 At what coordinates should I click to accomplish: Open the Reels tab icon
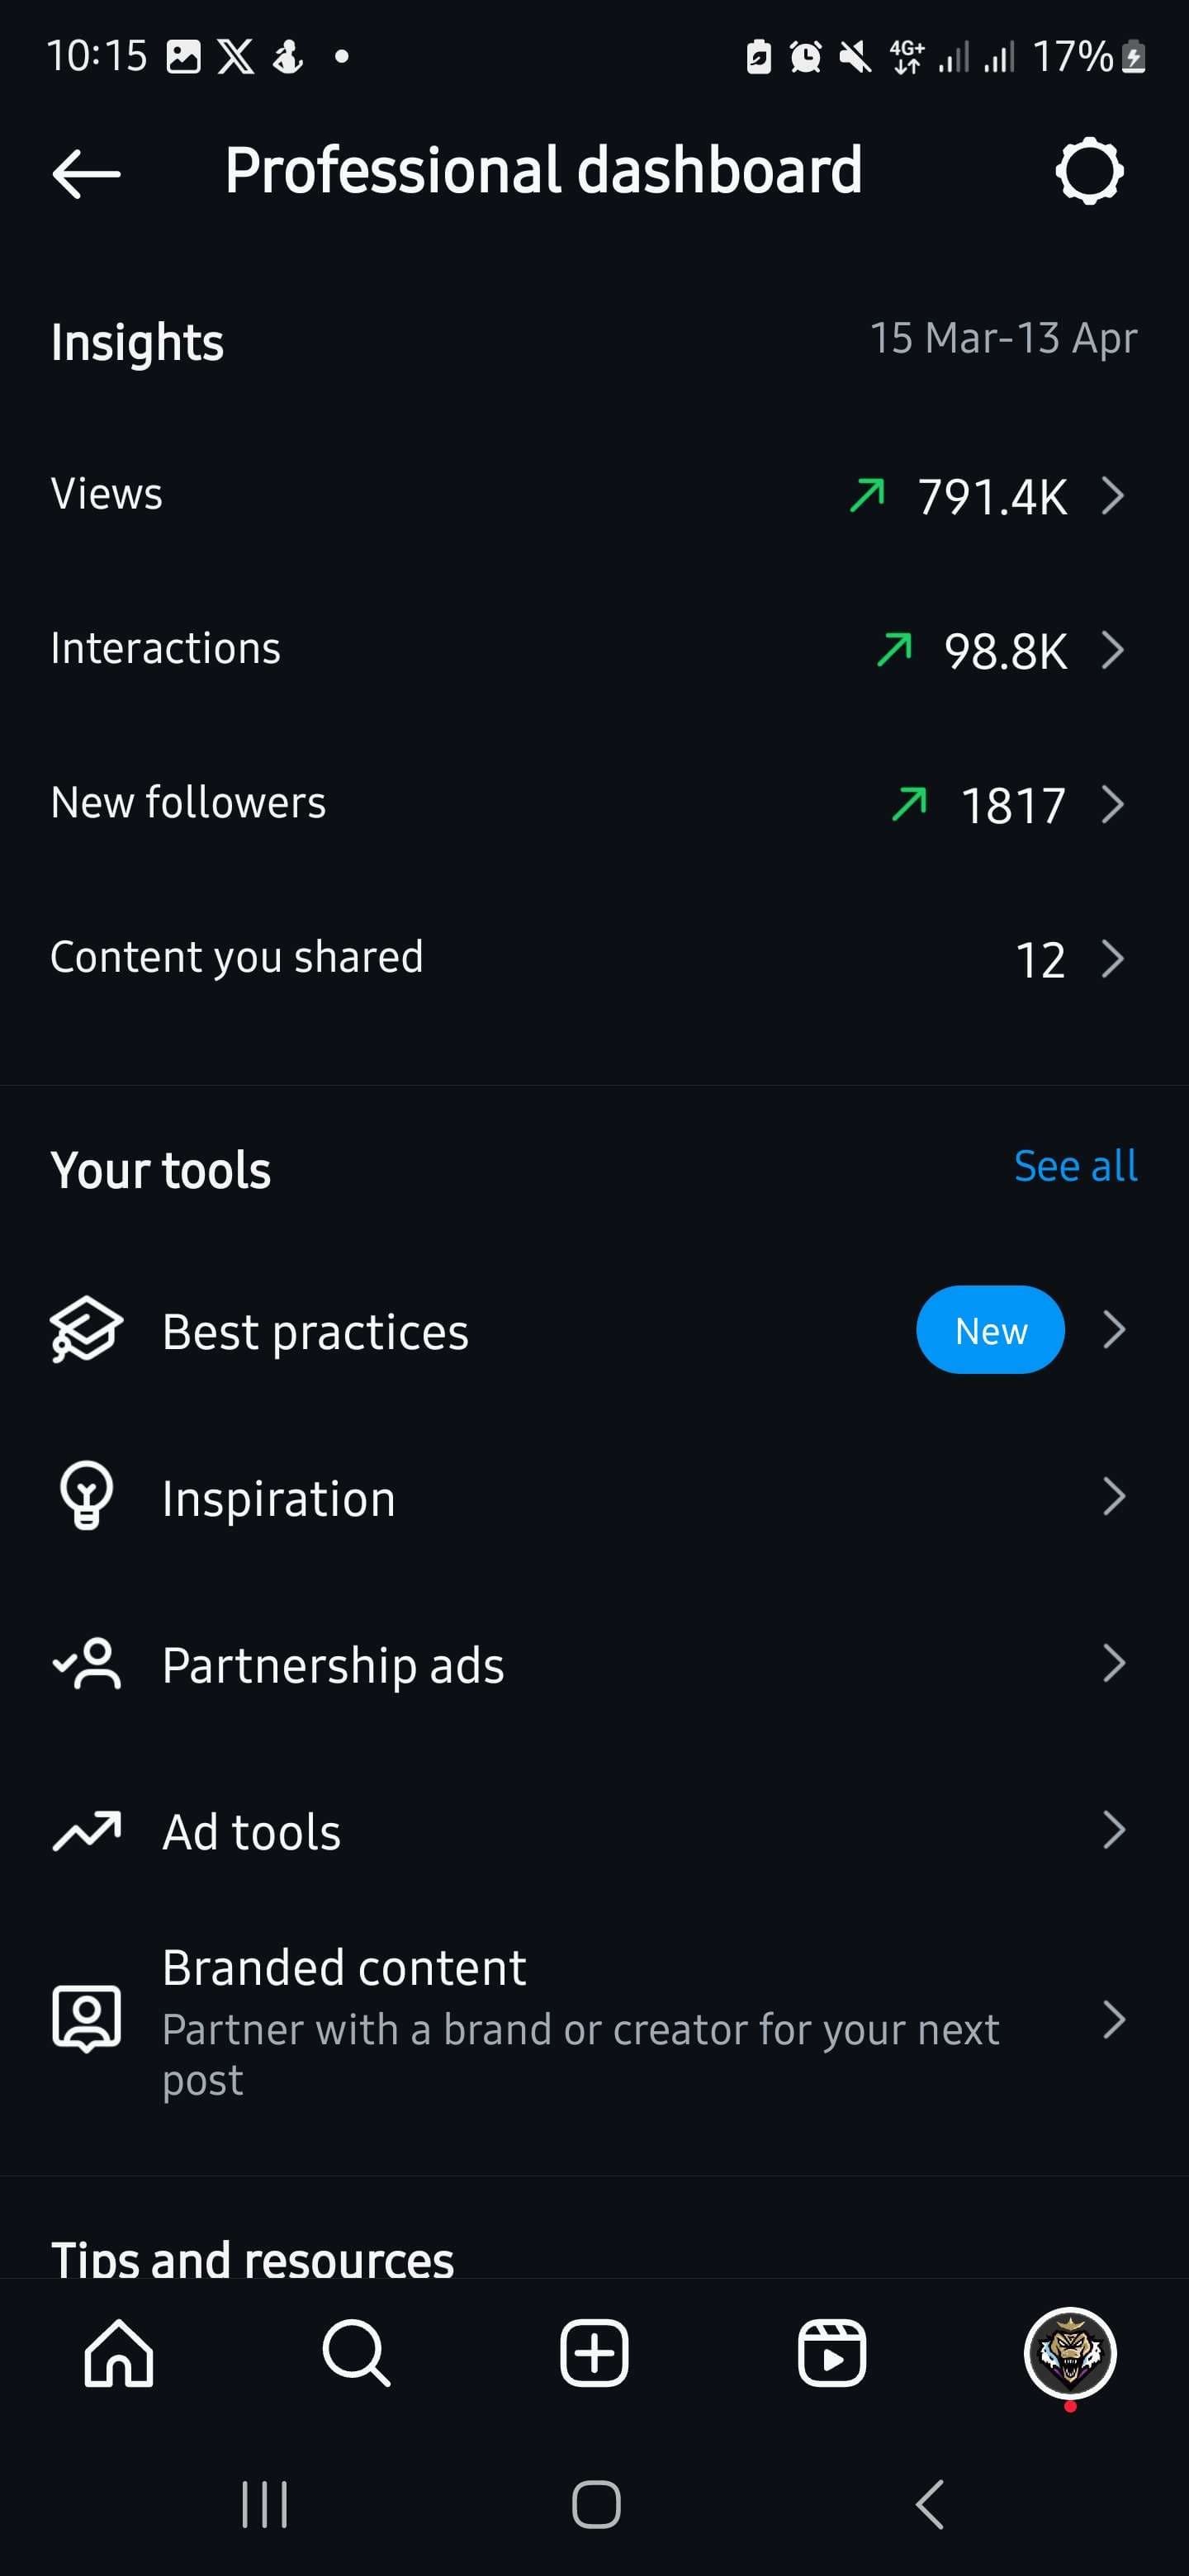pos(831,2353)
